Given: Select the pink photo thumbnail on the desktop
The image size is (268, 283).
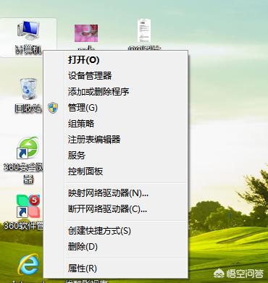Looking at the screenshot, I should pyautogui.click(x=86, y=33).
